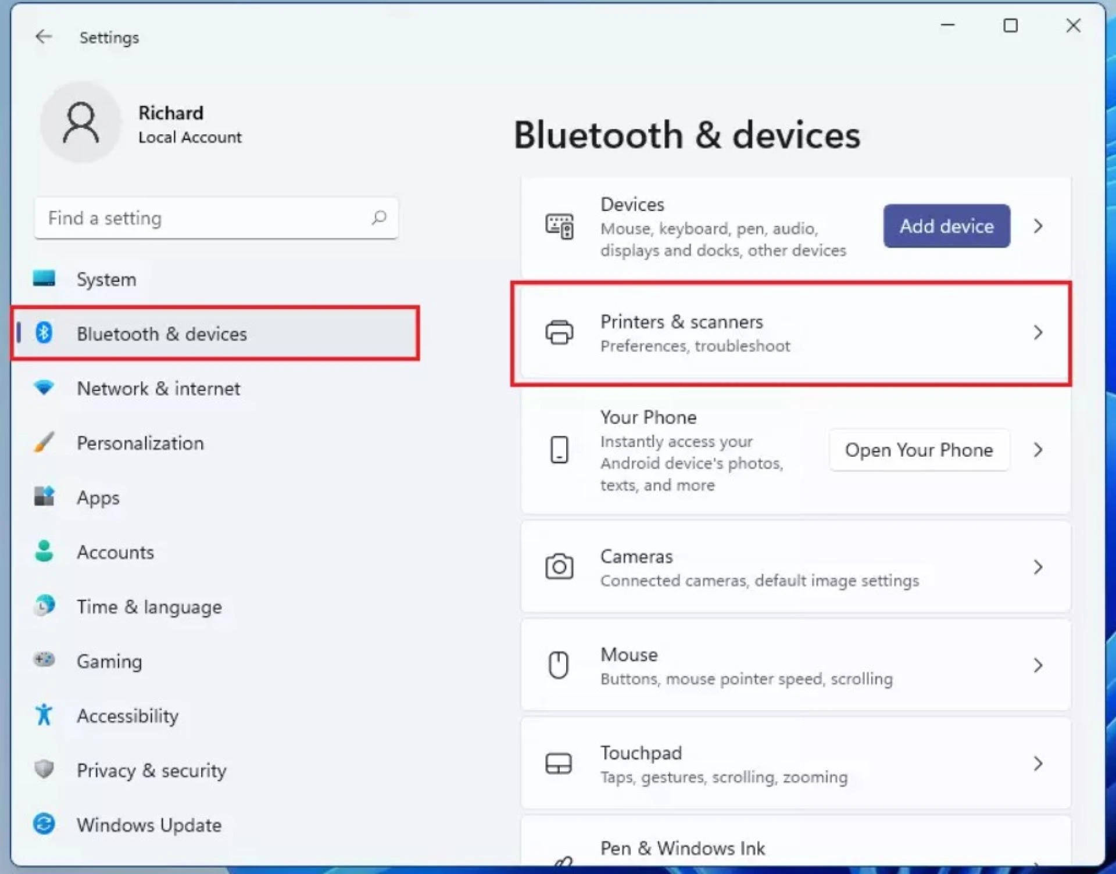Click the Privacy & security shield icon
The image size is (1116, 874).
pos(44,770)
